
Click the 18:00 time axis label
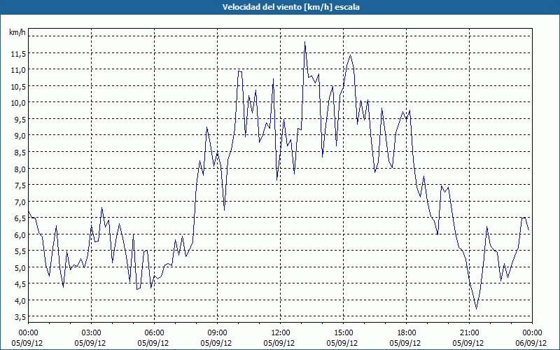[407, 333]
